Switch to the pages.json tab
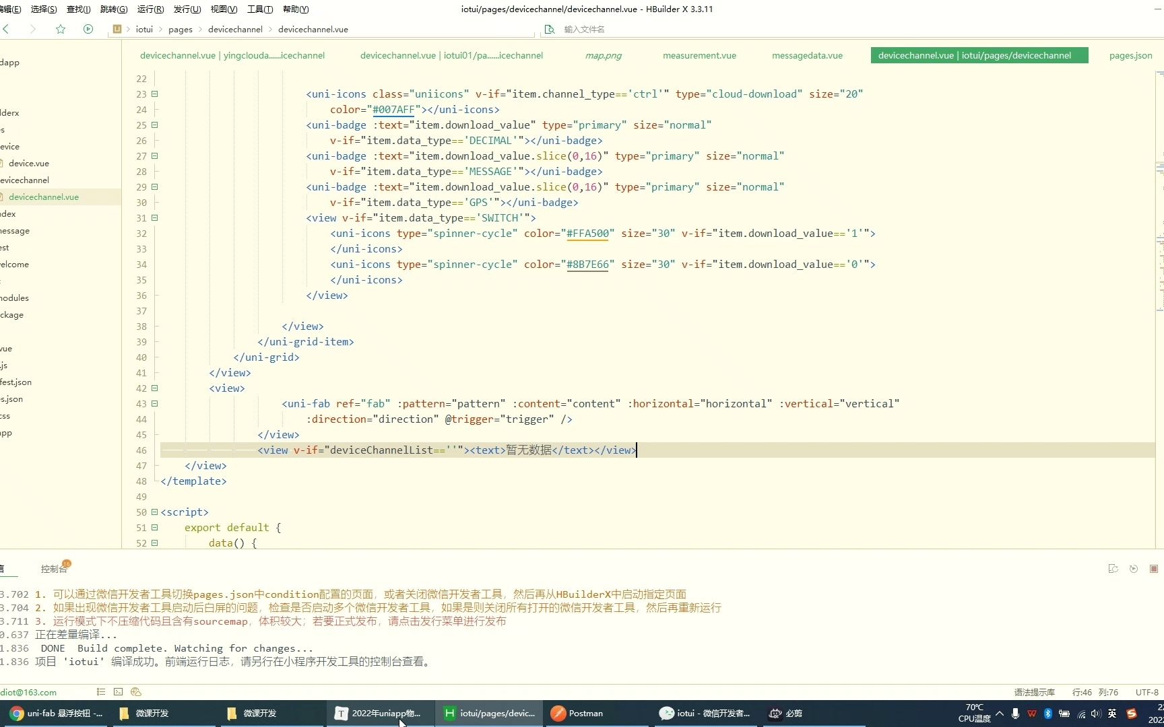The image size is (1164, 727). [1130, 55]
